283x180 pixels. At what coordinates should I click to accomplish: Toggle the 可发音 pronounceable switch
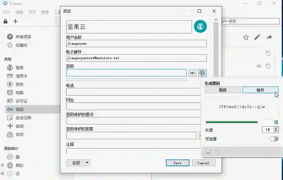coord(274,139)
